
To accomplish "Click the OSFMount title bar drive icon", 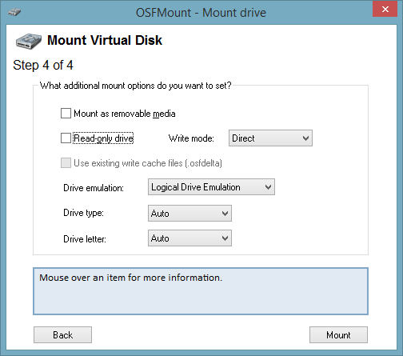I will (x=14, y=12).
